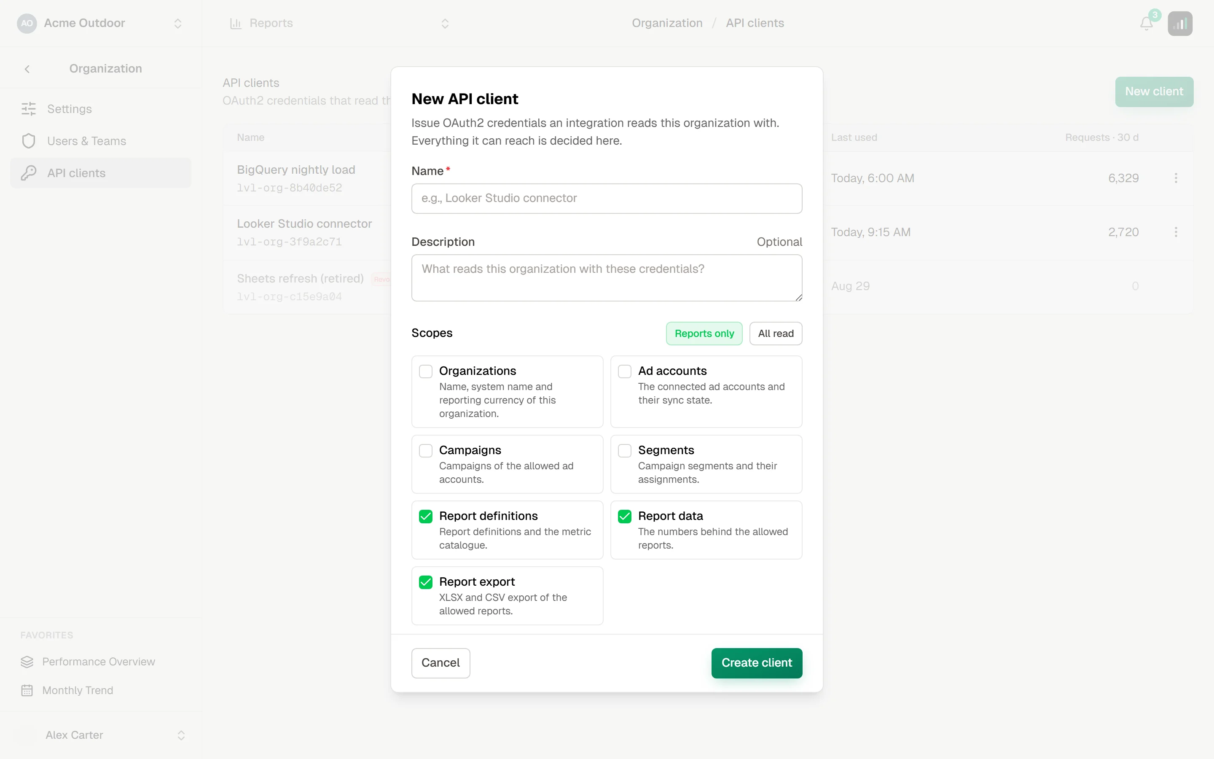Click the Aug 29 last used cell

point(850,285)
